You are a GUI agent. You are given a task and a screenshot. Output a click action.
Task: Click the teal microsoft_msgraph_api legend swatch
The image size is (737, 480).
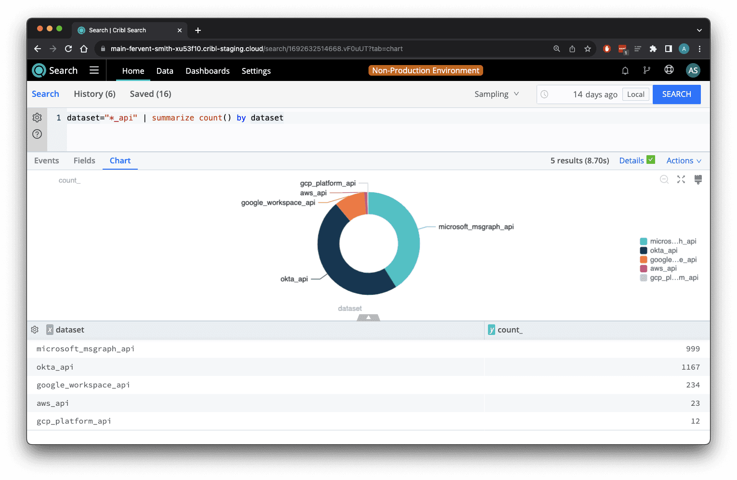click(644, 241)
